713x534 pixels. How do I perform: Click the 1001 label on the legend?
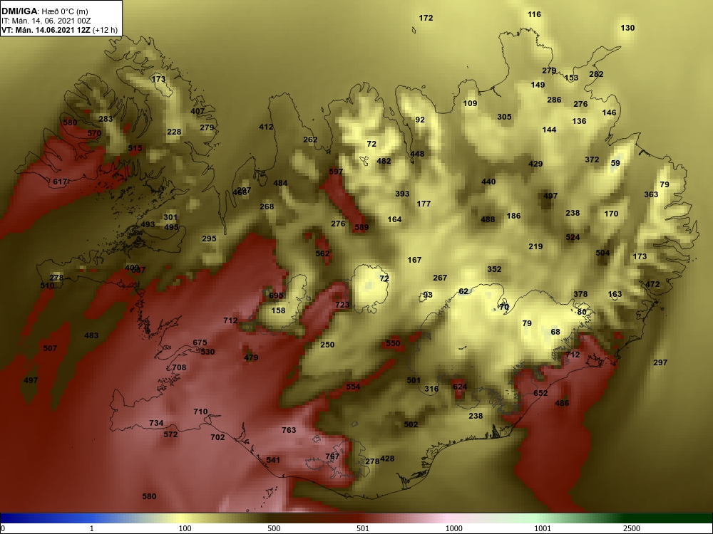(543, 528)
